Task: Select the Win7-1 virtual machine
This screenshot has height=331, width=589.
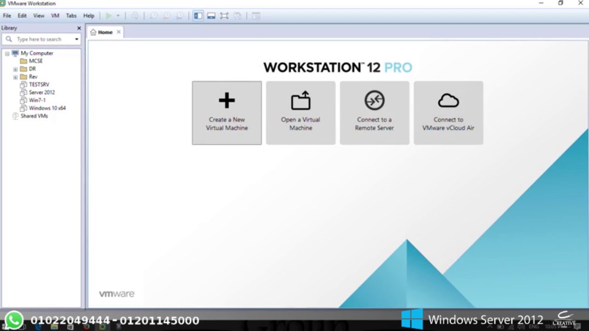Action: (37, 100)
